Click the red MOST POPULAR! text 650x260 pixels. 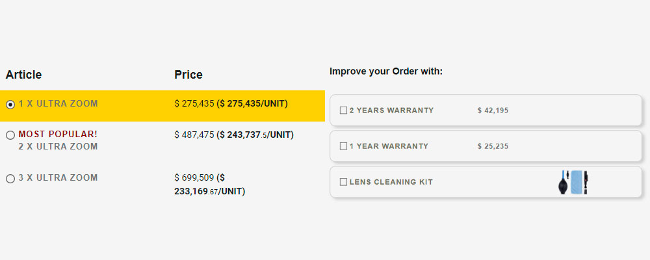58,135
